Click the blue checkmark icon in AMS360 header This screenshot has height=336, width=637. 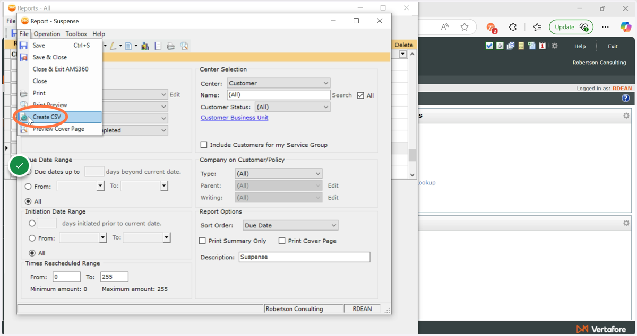click(489, 46)
